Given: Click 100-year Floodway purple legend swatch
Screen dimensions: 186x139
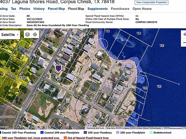Looking at the screenshot, I should 85,133.
